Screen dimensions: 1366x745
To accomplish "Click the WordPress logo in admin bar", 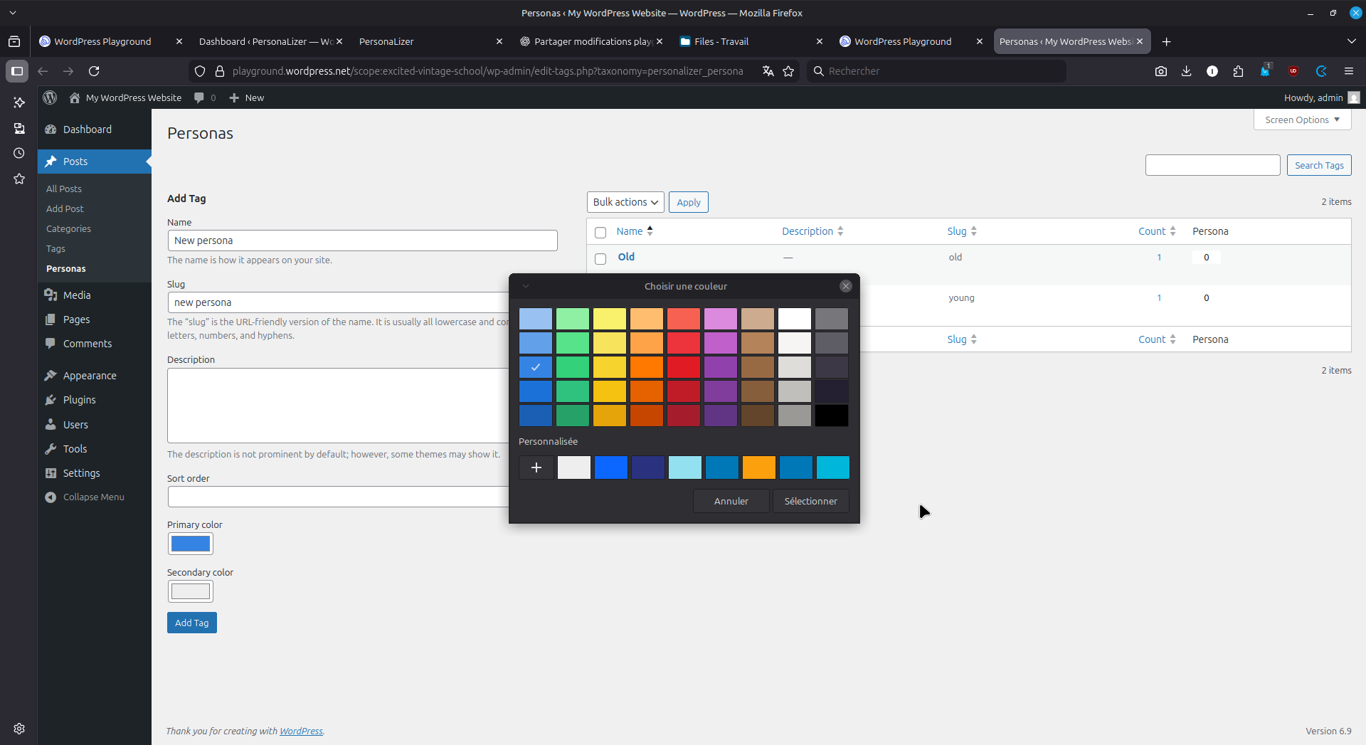I will pyautogui.click(x=50, y=97).
